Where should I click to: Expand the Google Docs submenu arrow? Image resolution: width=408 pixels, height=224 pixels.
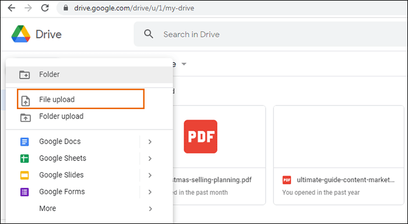150,142
